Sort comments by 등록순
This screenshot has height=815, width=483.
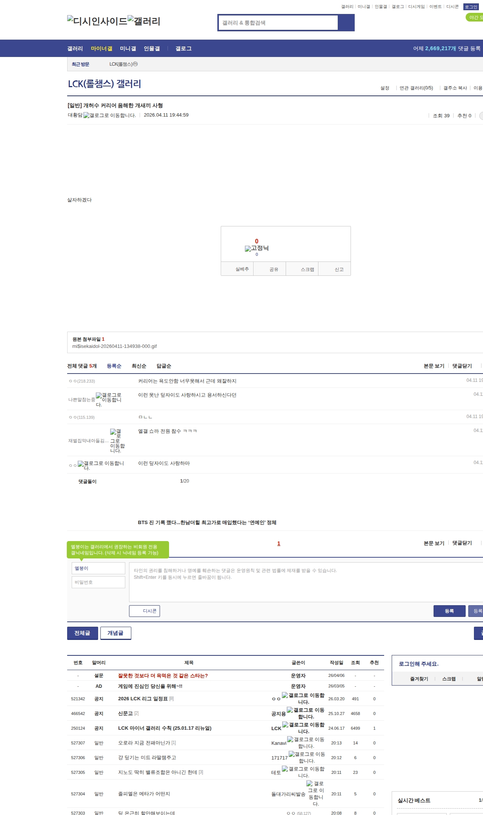[x=114, y=366]
